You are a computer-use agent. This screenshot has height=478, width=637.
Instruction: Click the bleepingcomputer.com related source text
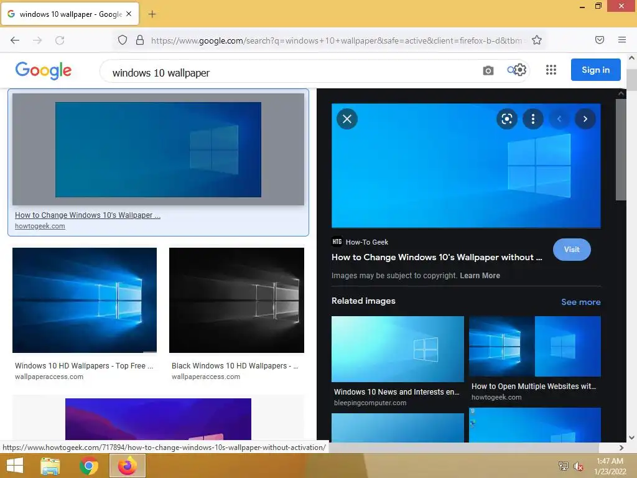370,403
